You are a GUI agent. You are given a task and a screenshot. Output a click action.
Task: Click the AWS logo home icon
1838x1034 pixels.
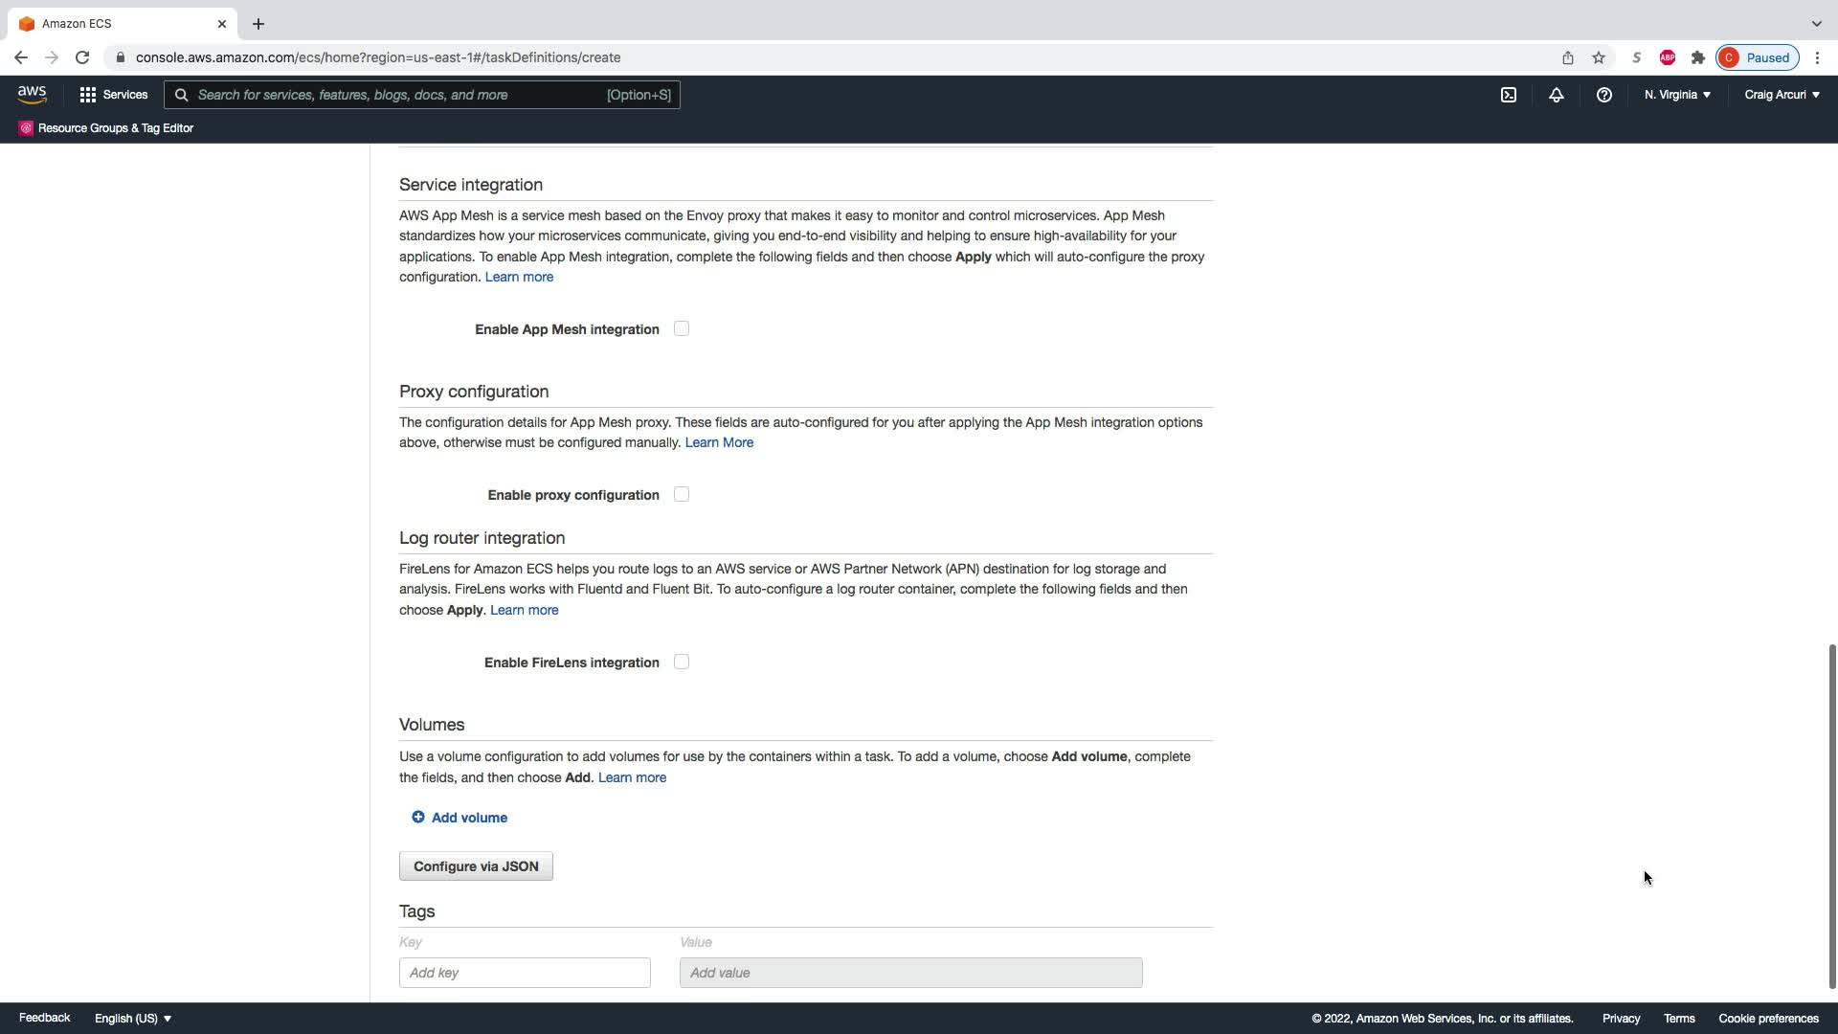tap(32, 94)
